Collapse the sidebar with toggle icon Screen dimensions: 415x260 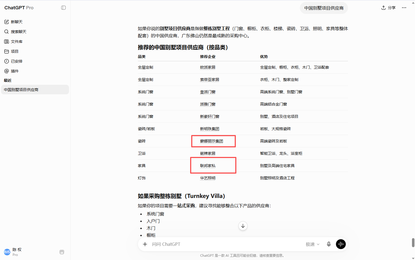pos(63,8)
